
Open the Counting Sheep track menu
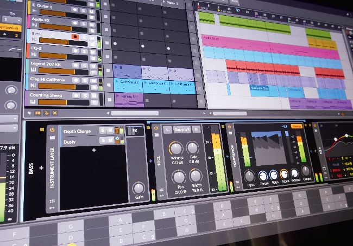[94, 103]
